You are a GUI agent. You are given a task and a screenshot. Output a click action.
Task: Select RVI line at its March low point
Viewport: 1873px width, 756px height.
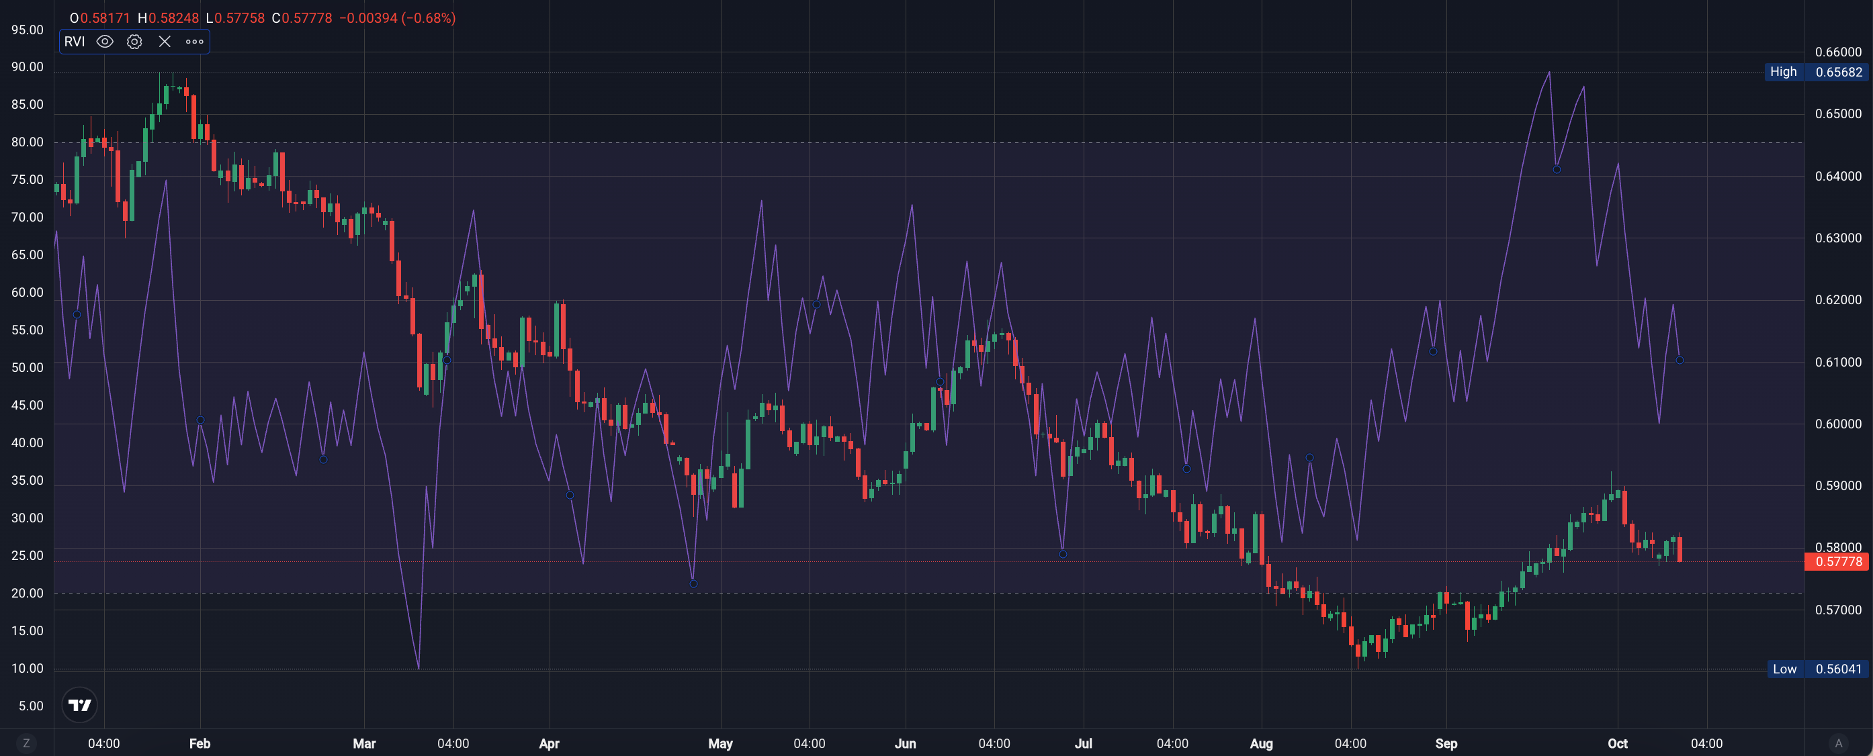[x=419, y=667]
